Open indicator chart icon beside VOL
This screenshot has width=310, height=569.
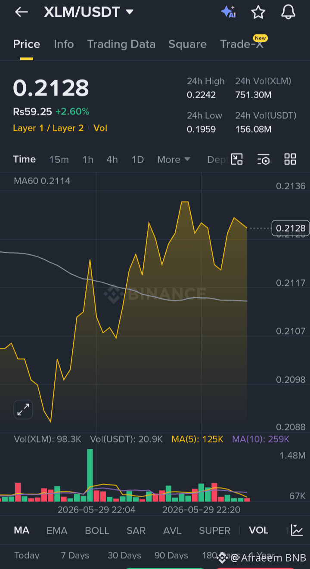pyautogui.click(x=297, y=530)
